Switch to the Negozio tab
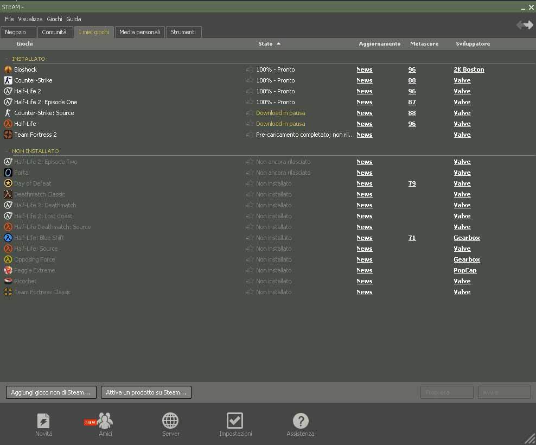The image size is (536, 445). [x=18, y=32]
